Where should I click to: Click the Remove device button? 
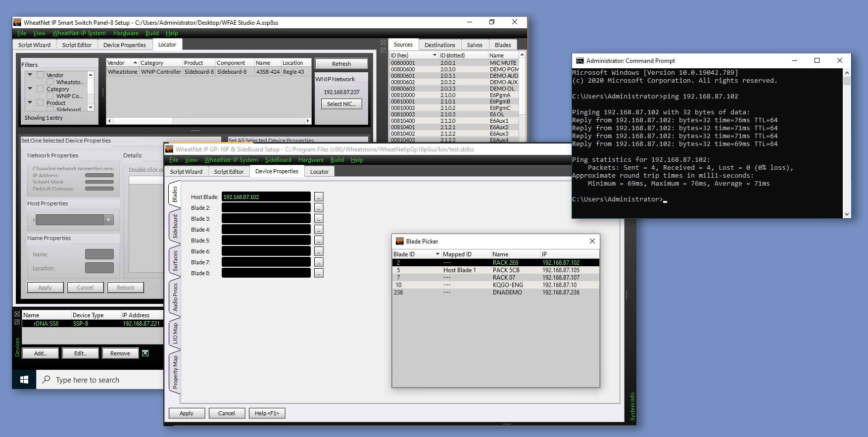click(x=120, y=353)
